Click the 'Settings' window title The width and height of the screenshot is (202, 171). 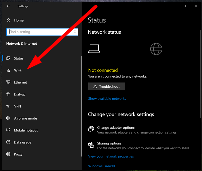click(23, 6)
